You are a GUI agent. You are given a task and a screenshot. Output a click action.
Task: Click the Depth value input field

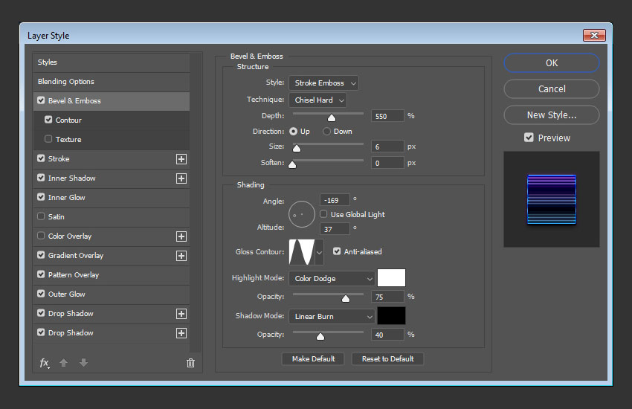(x=387, y=116)
